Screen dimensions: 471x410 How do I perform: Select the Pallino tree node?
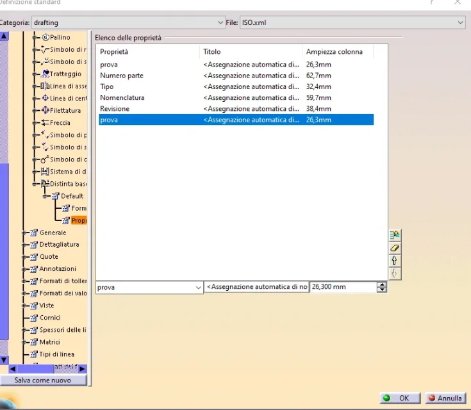(60, 37)
